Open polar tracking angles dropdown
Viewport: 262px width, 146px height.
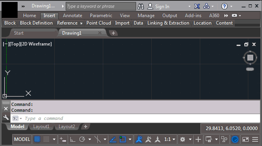[x=90, y=139]
